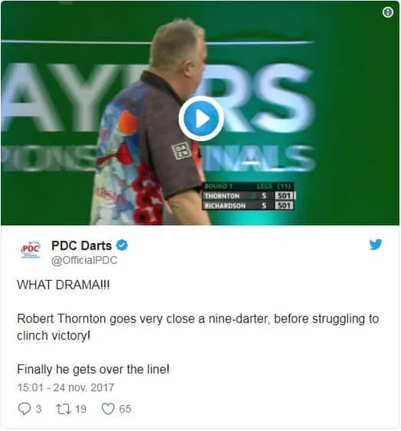
Task: Click the Thornton vs Richardson scoreboard overlay
Action: point(249,197)
